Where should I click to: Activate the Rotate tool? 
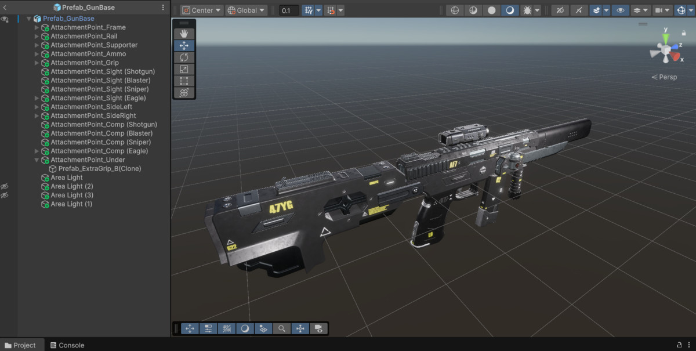pyautogui.click(x=184, y=57)
